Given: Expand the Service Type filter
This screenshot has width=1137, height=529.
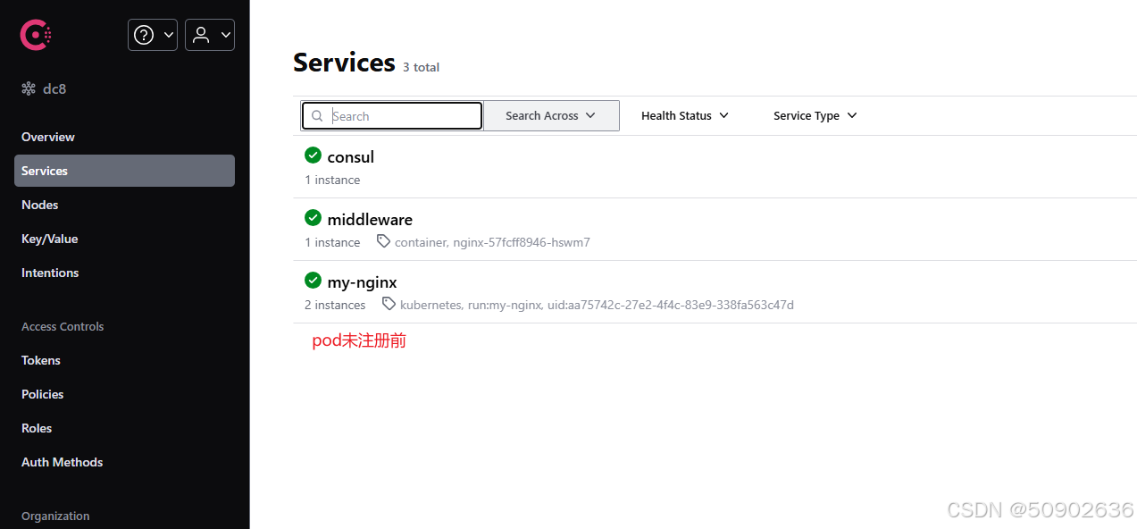Looking at the screenshot, I should click(x=815, y=115).
